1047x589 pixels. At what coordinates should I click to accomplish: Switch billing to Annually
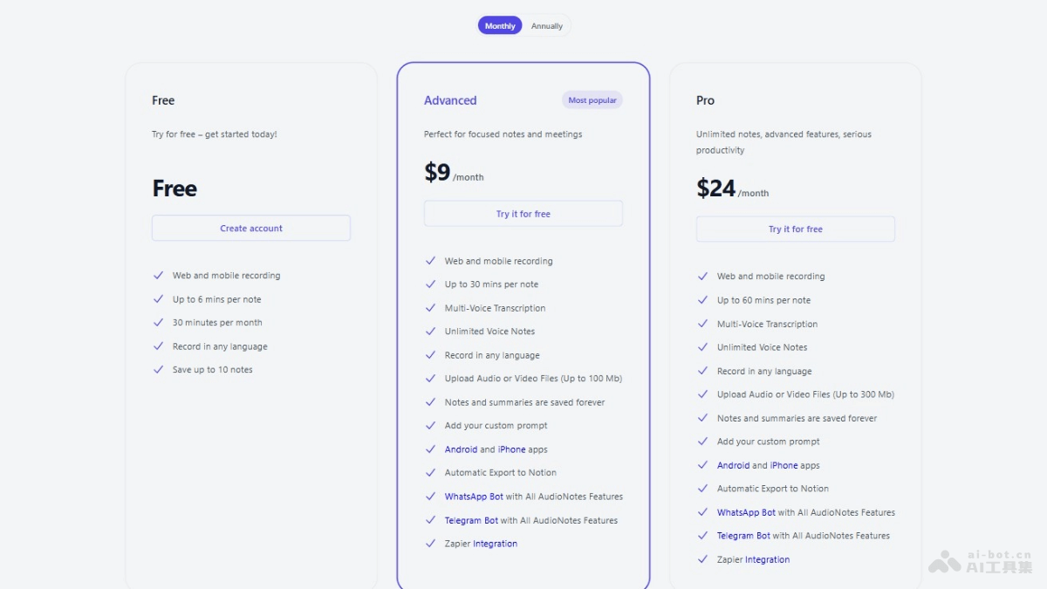tap(547, 26)
